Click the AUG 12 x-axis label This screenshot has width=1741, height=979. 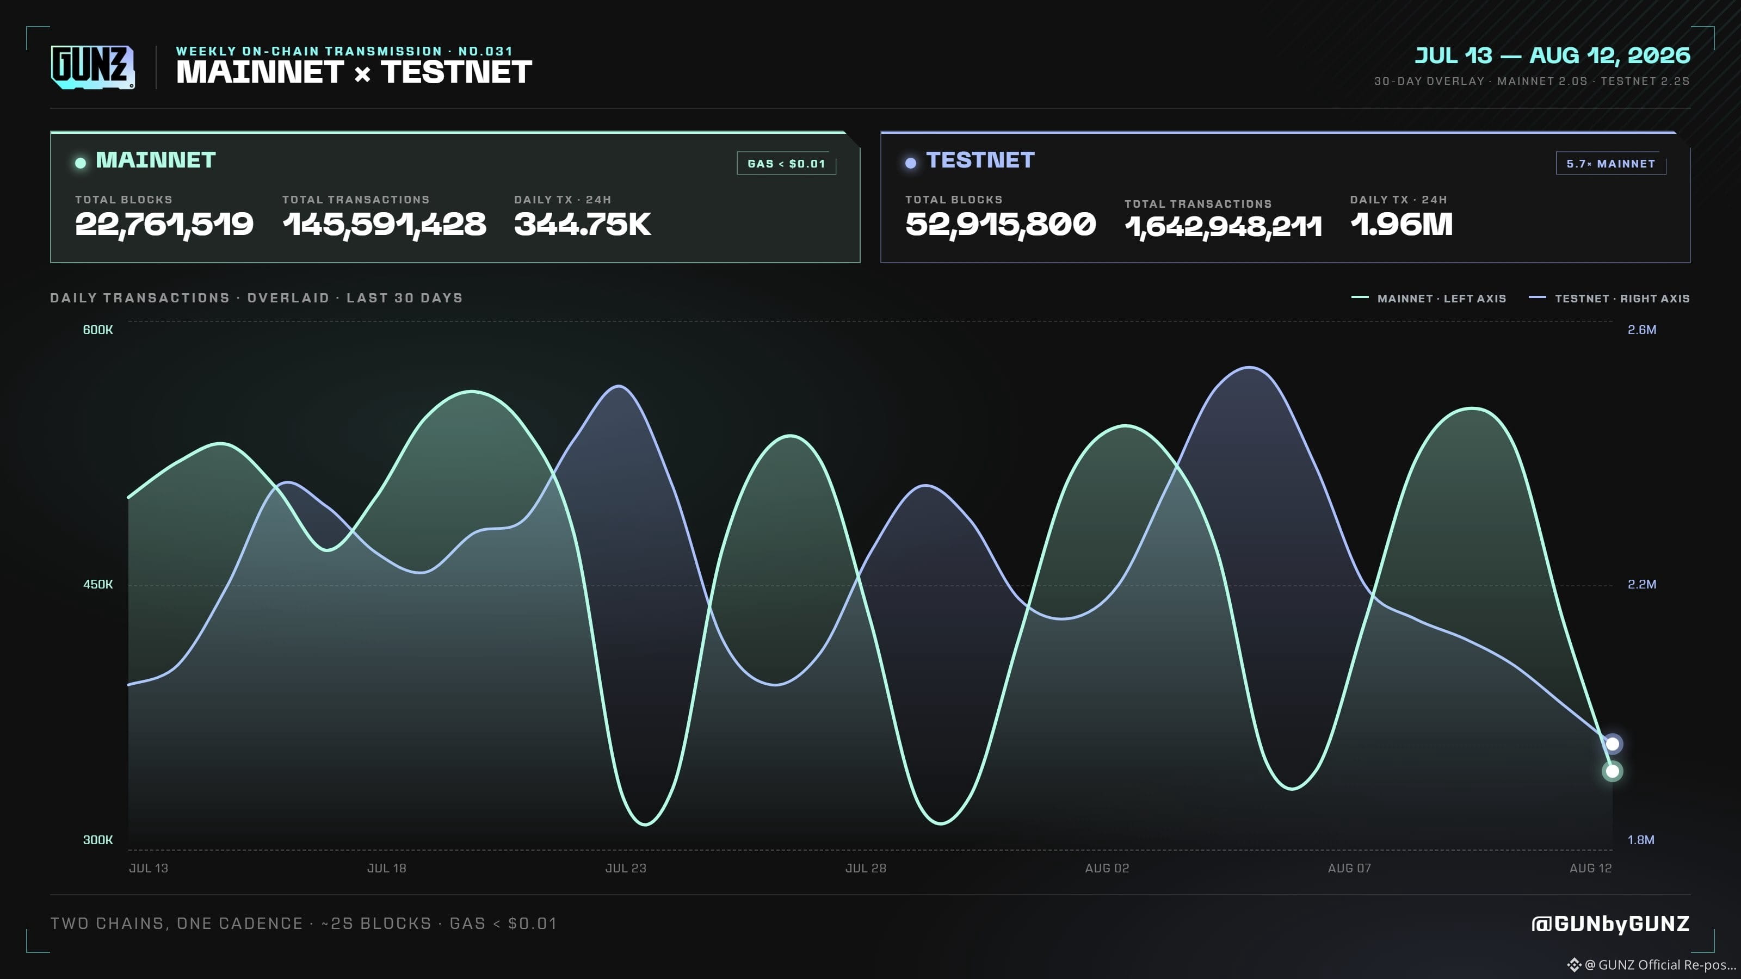1590,868
